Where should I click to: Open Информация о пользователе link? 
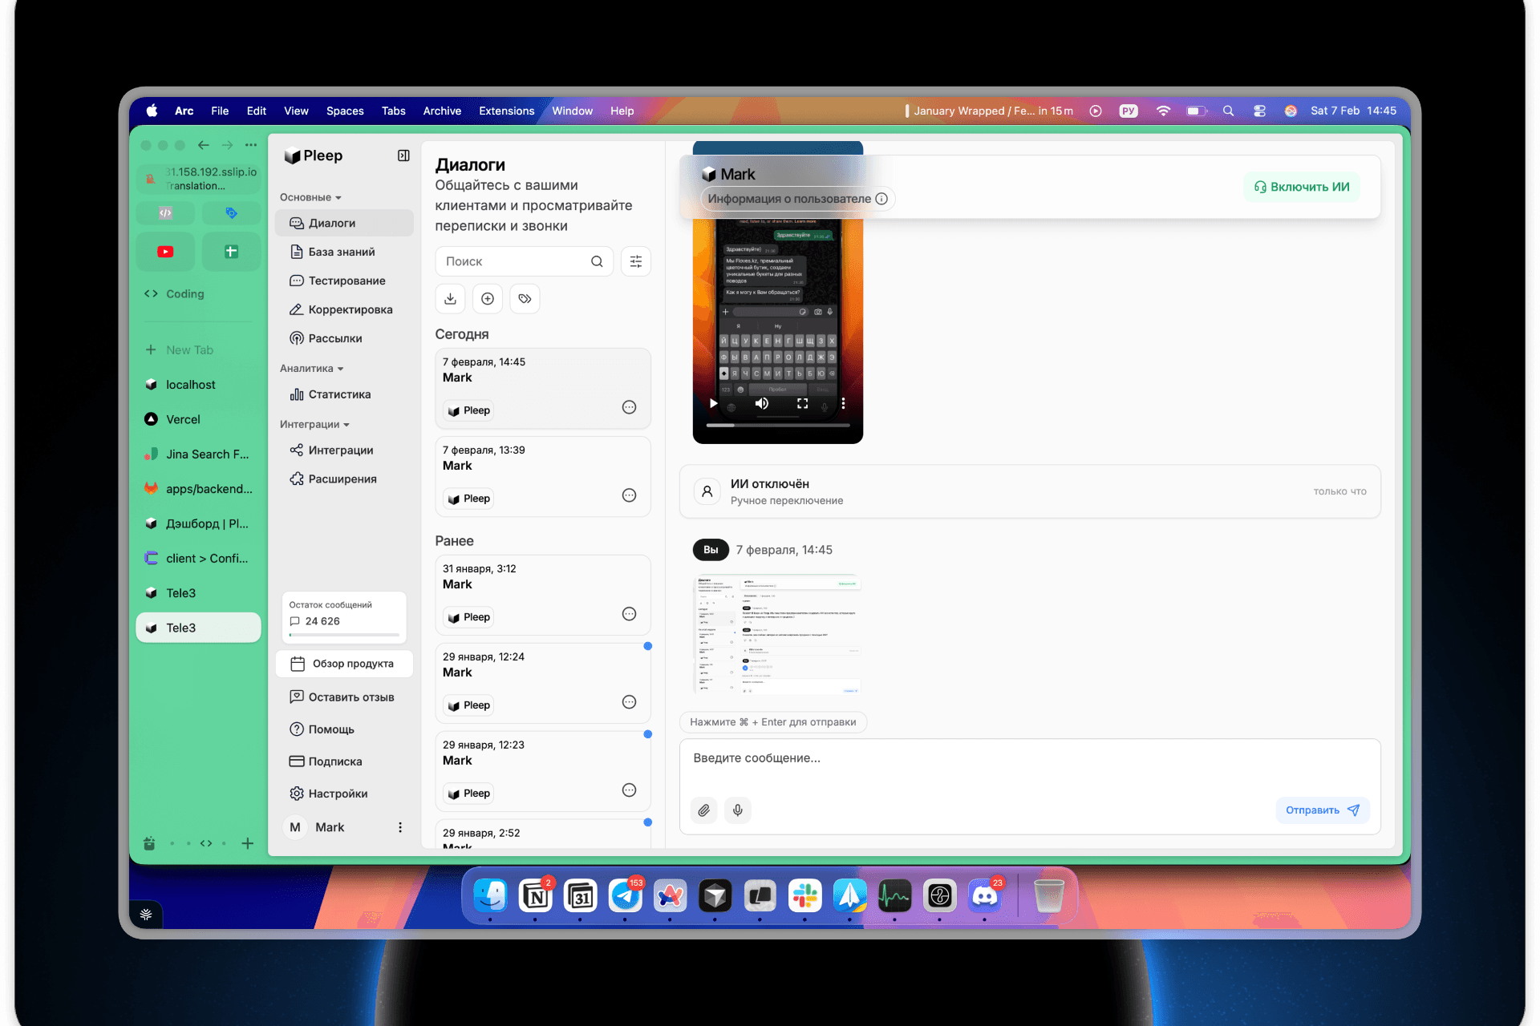tap(796, 199)
